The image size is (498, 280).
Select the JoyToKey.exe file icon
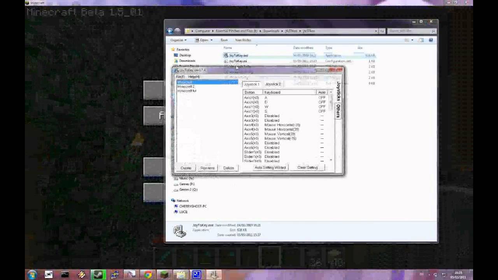point(226,55)
